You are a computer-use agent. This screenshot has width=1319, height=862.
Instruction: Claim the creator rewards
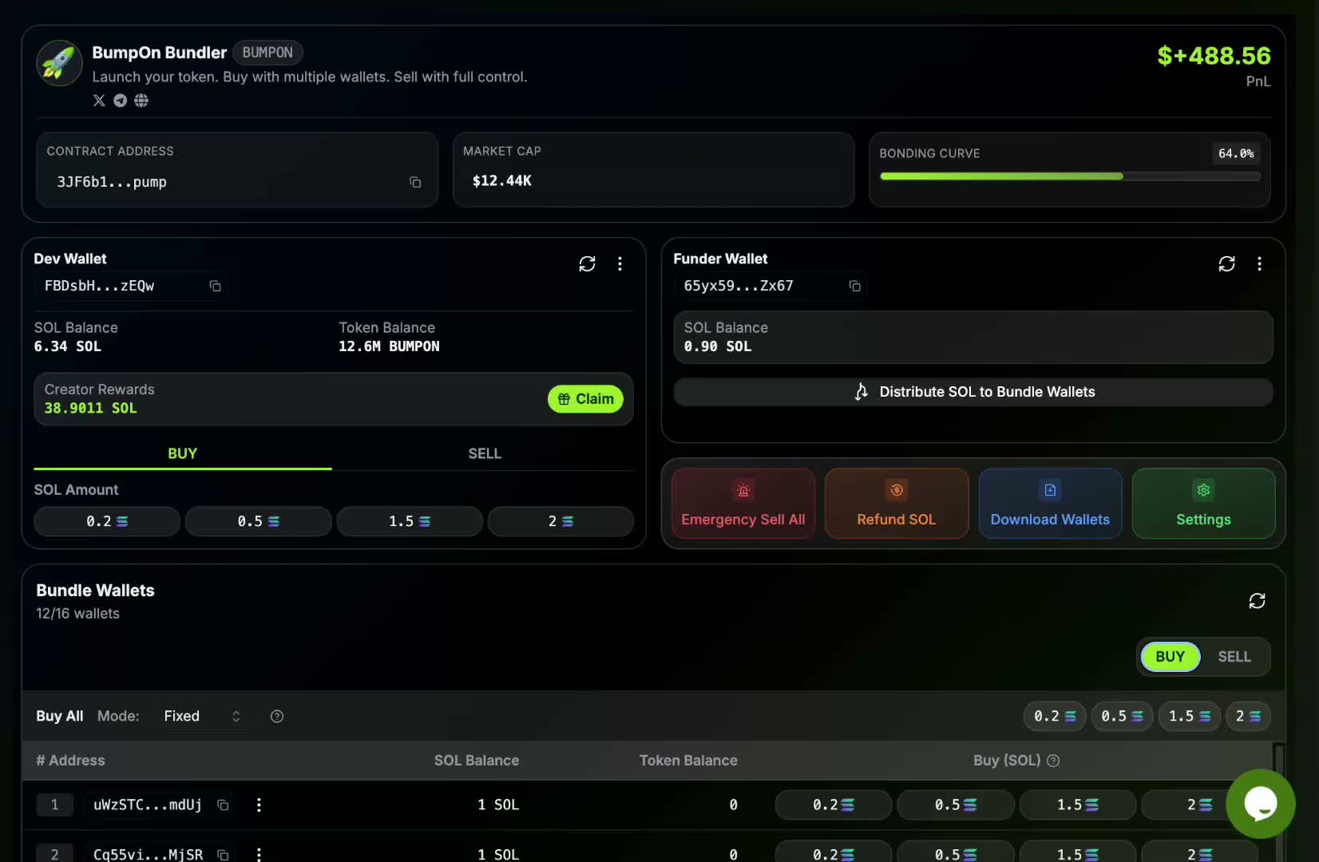pos(585,399)
